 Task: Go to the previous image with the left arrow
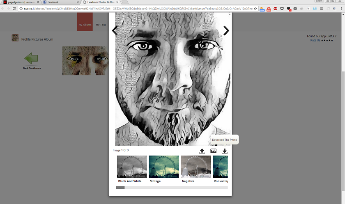pyautogui.click(x=115, y=30)
